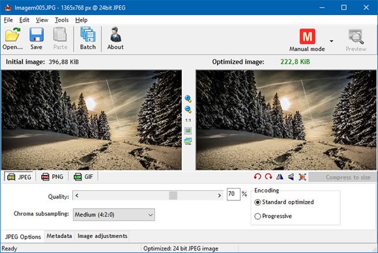Decrease quality with left slider arrow
This screenshot has height=253, width=378.
77,196
